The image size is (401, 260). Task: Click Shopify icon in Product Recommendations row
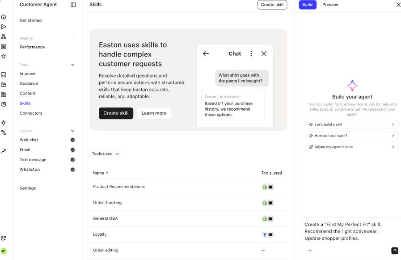(x=265, y=187)
